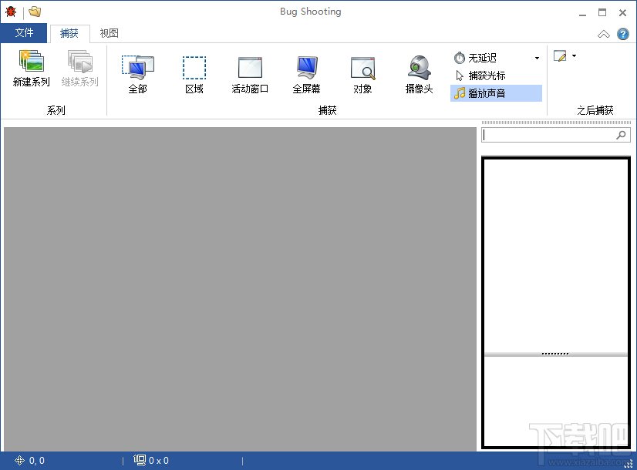Screen dimensions: 637x470
Task: Click the Active Window (活动窗口) capture icon
Action: tap(250, 68)
